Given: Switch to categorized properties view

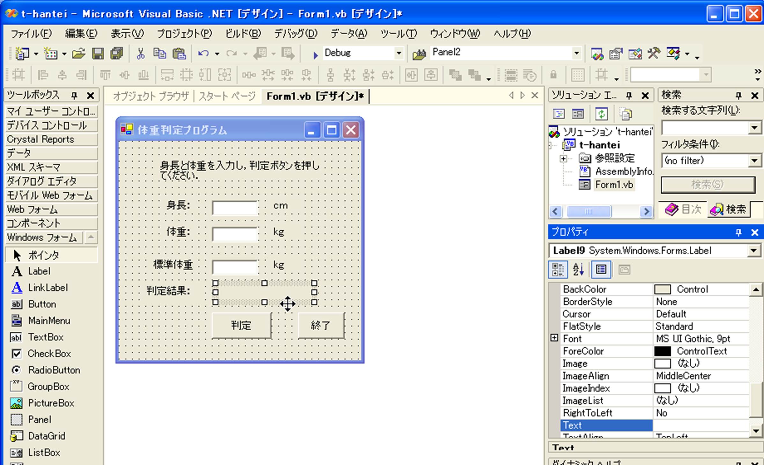Looking at the screenshot, I should click(x=558, y=269).
